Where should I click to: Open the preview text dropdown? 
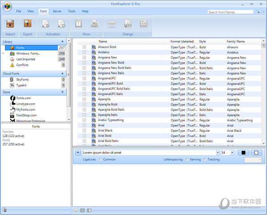tap(218, 153)
